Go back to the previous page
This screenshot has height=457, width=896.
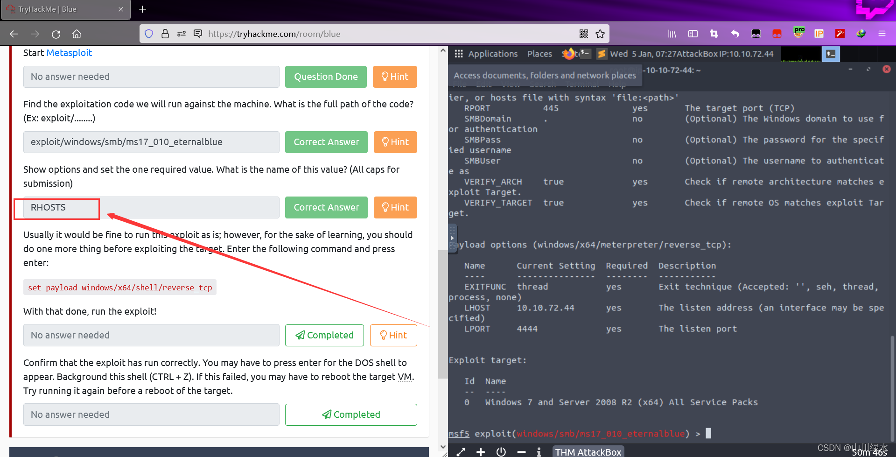14,34
